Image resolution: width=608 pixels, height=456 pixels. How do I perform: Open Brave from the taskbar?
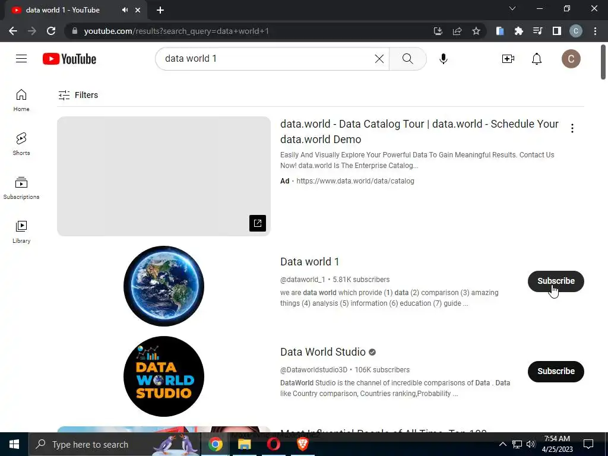coord(302,444)
